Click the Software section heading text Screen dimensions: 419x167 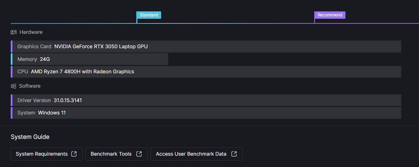click(x=30, y=86)
